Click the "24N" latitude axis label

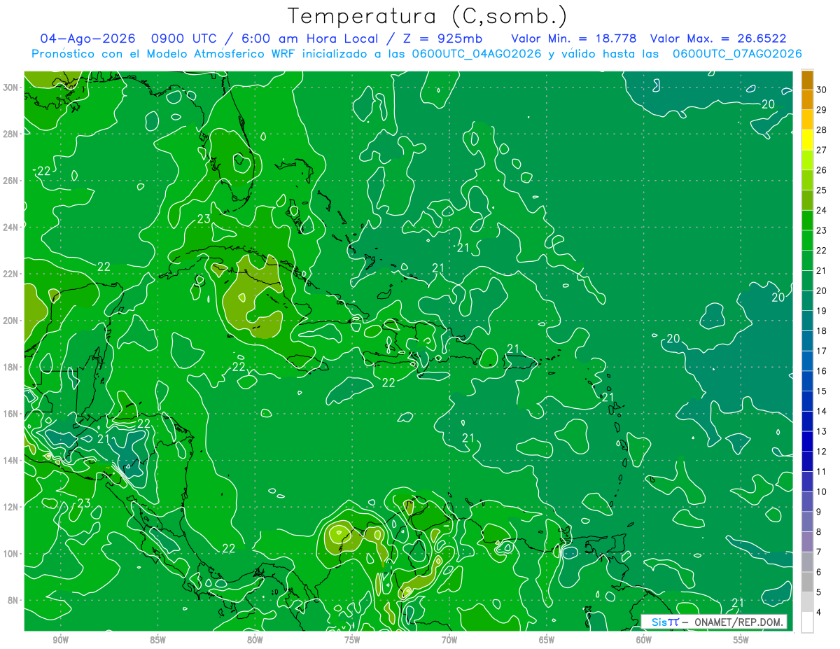coord(10,228)
